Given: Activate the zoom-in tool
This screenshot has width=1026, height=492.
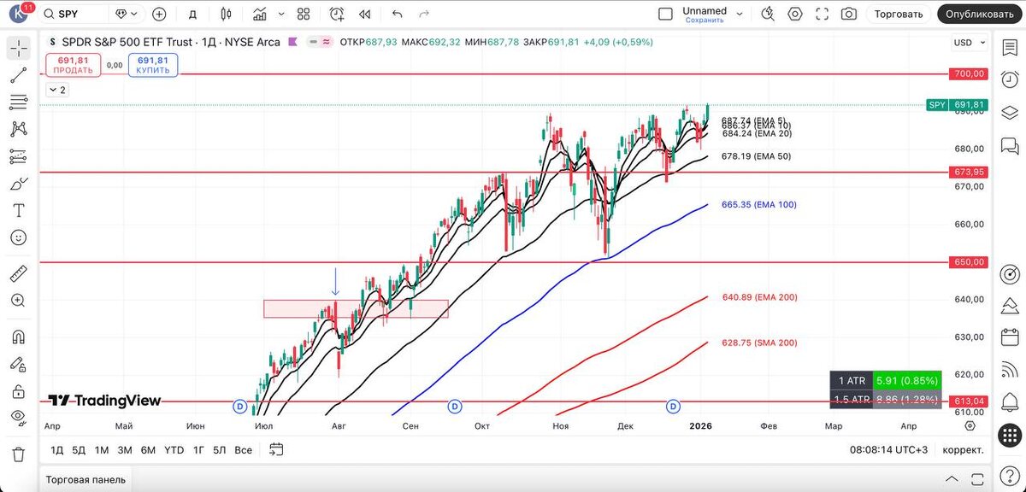Looking at the screenshot, I should pyautogui.click(x=19, y=301).
